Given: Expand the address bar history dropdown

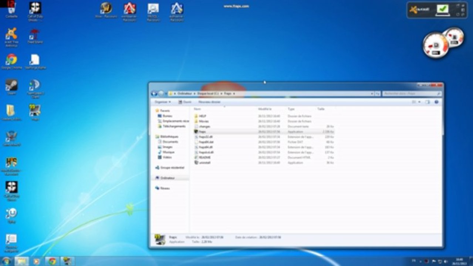Looking at the screenshot, I should tap(372, 94).
